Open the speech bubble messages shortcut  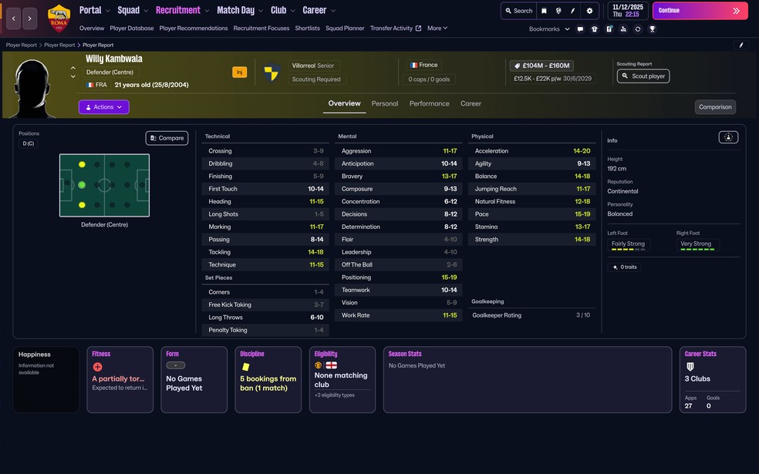(x=580, y=29)
